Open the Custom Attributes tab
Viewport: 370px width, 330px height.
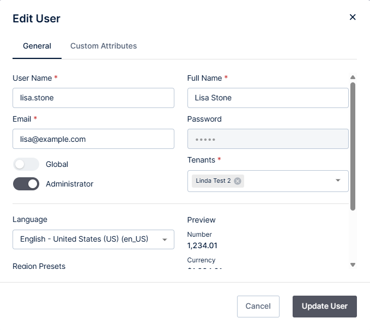(x=104, y=46)
